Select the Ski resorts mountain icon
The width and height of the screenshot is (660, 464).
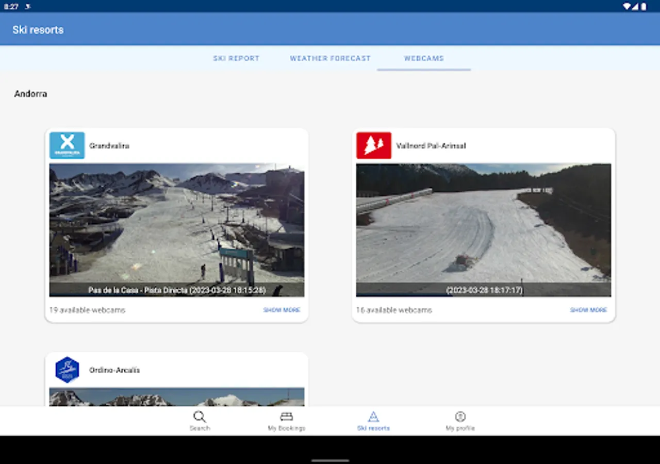(x=373, y=417)
